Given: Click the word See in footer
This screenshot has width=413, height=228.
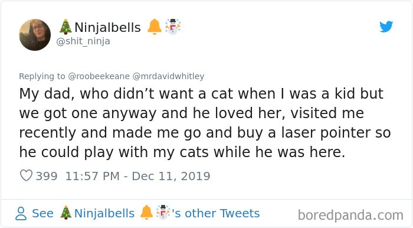Looking at the screenshot, I should (42, 213).
